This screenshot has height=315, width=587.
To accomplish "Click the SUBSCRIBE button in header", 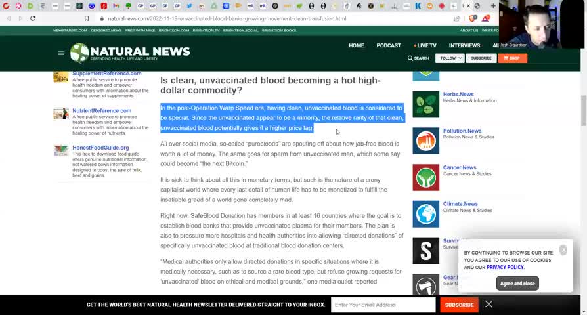I will [x=481, y=58].
